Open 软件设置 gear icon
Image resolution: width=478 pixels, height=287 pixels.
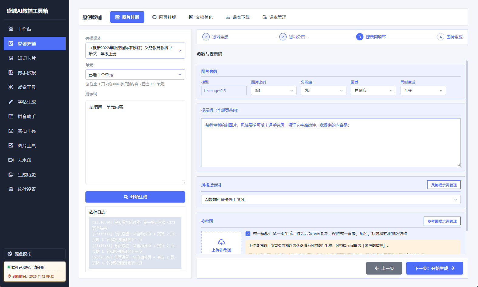pyautogui.click(x=11, y=189)
